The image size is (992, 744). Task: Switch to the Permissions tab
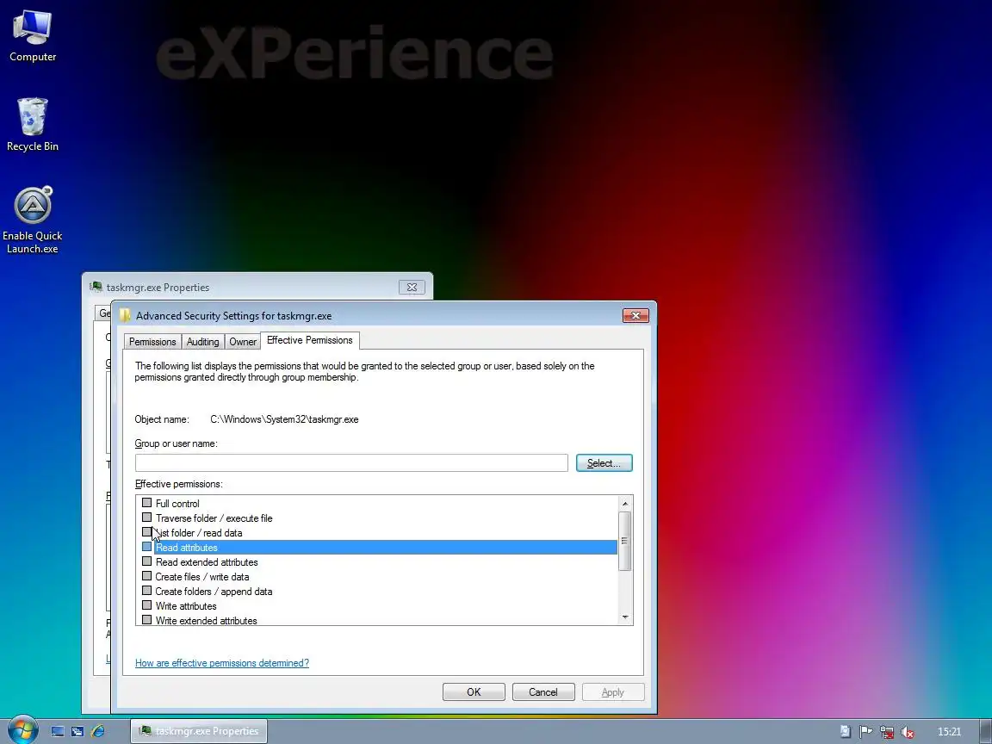tap(152, 342)
